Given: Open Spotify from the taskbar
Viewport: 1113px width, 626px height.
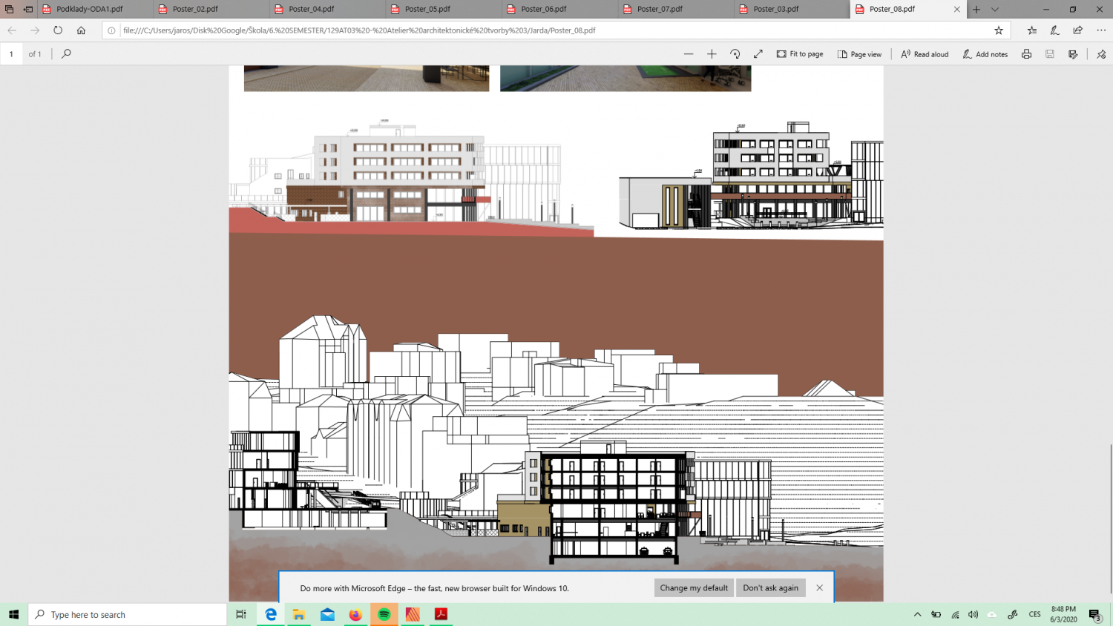Looking at the screenshot, I should click(x=384, y=614).
